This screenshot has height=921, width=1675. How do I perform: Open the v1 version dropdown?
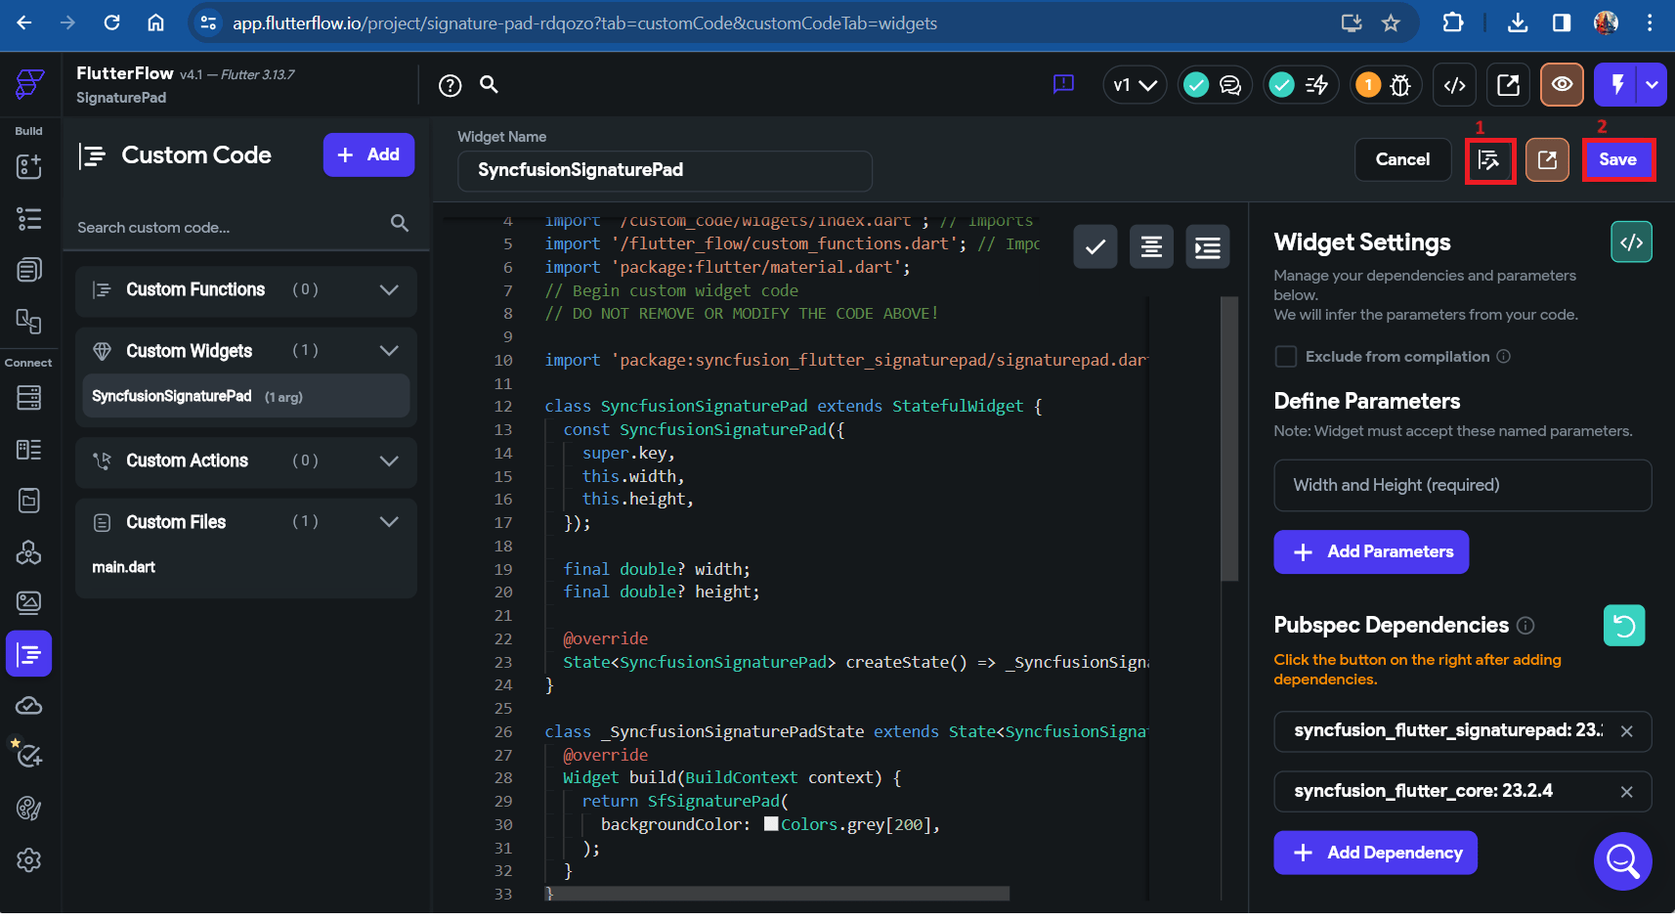click(x=1135, y=85)
